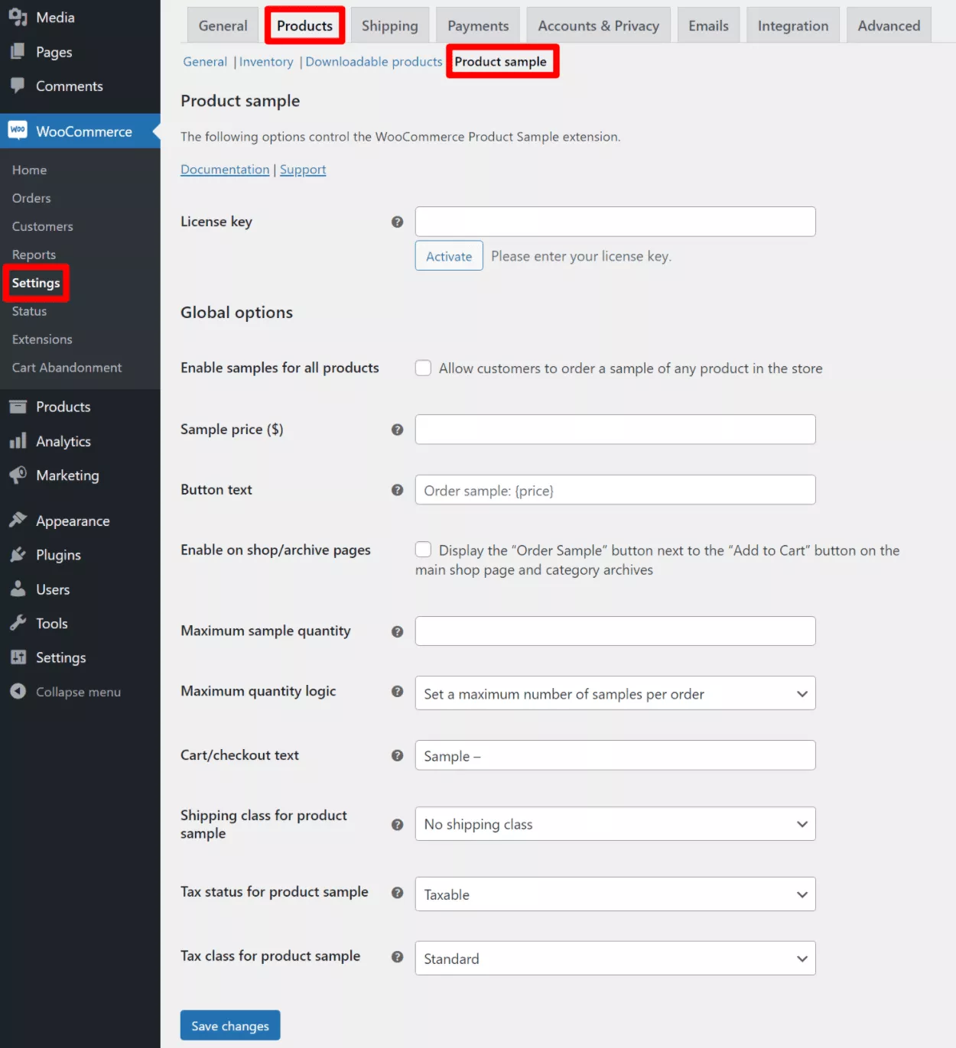Go to the Inventory subsection link
The image size is (956, 1048).
[266, 61]
